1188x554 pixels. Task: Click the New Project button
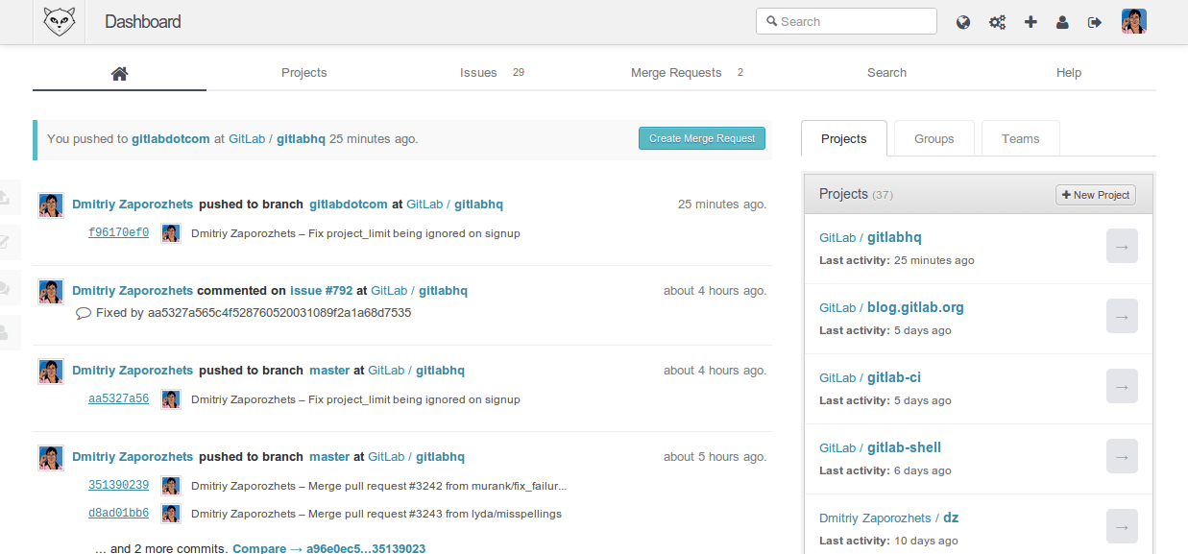[x=1095, y=195]
